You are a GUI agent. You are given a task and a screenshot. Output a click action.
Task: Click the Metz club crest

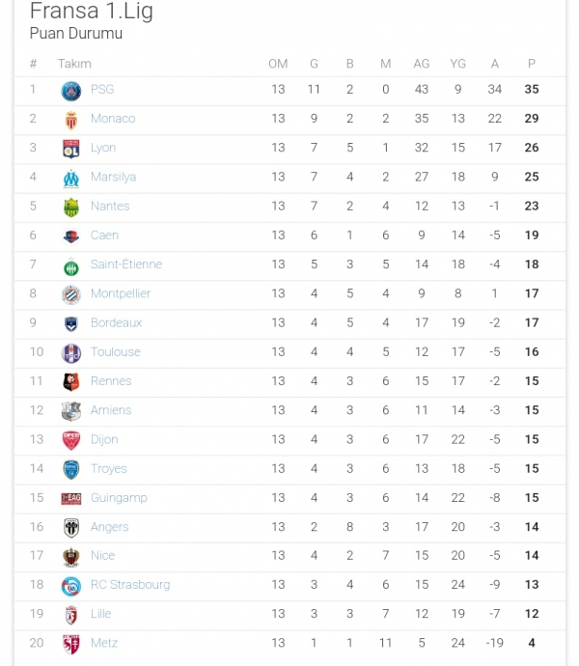(71, 644)
